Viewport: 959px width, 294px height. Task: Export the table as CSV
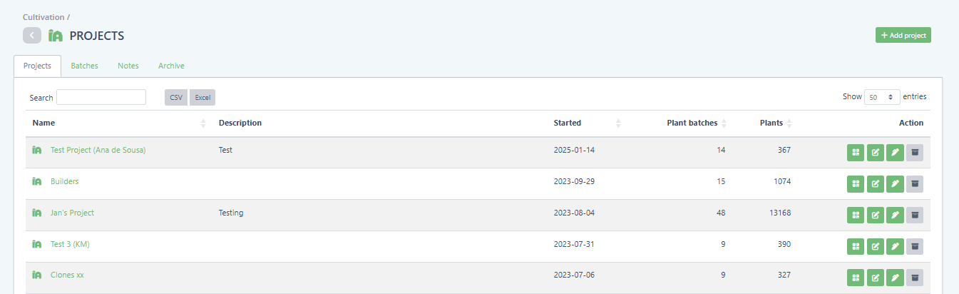coord(176,97)
